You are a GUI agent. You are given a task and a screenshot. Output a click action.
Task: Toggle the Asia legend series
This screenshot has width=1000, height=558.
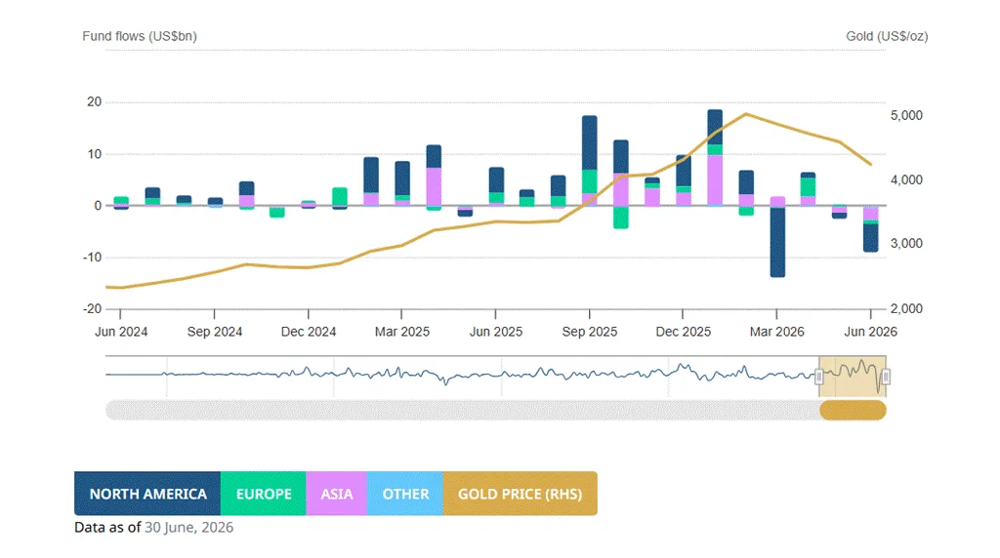click(x=336, y=494)
